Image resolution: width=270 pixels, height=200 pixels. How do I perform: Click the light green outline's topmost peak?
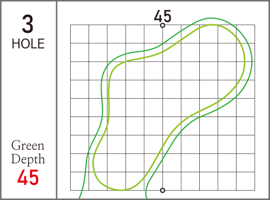click(212, 25)
